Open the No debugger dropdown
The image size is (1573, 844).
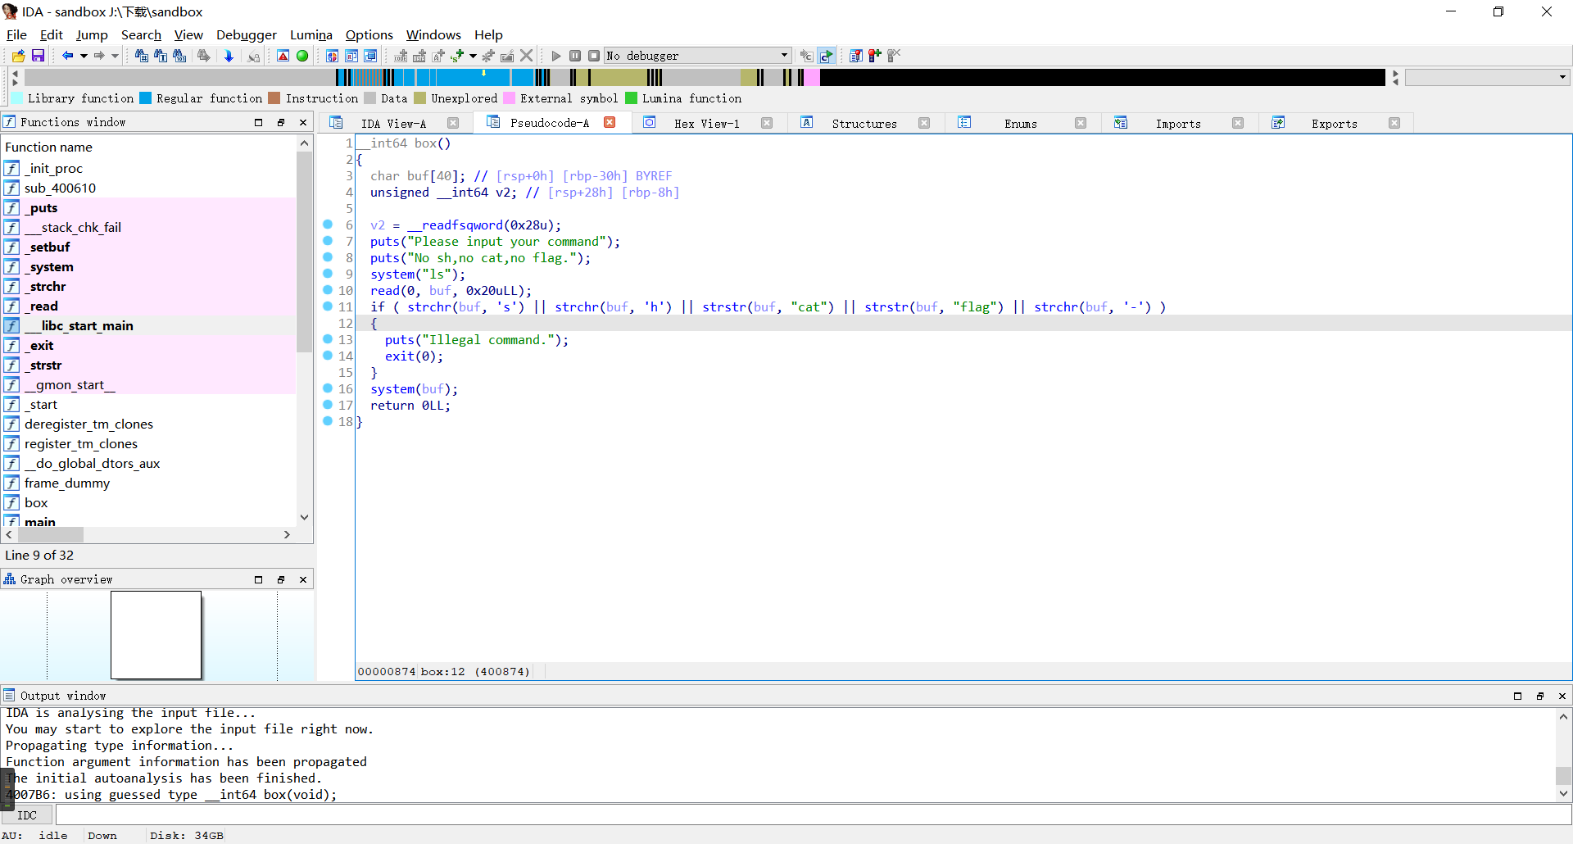[783, 56]
